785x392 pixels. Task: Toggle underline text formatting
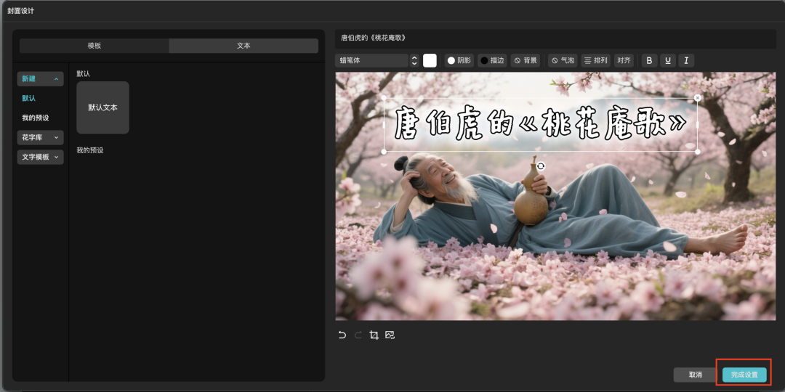pos(668,60)
